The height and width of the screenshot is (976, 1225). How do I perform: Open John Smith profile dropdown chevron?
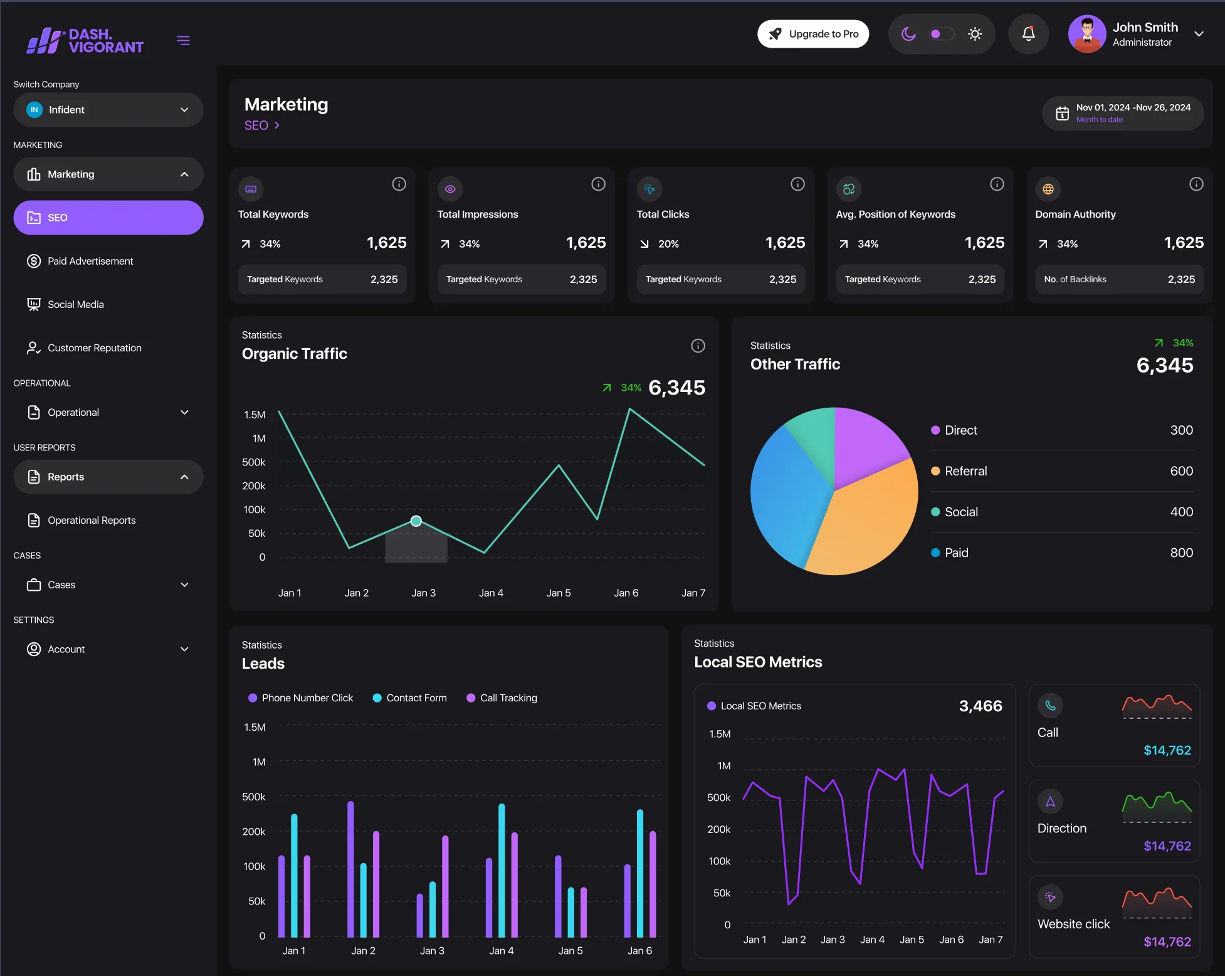(1199, 34)
